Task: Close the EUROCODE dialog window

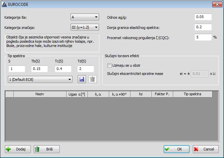Action: point(217,5)
